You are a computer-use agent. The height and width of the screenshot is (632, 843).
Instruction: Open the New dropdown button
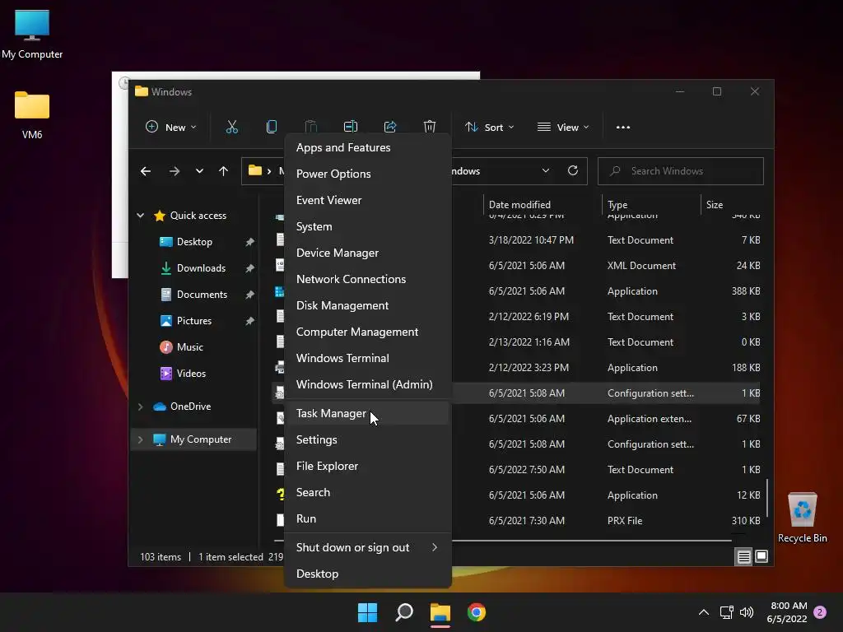[171, 128]
